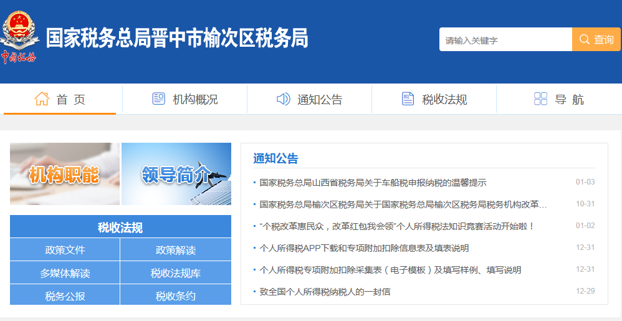Open the 领导简介 banner image
The width and height of the screenshot is (622, 321).
(x=176, y=174)
